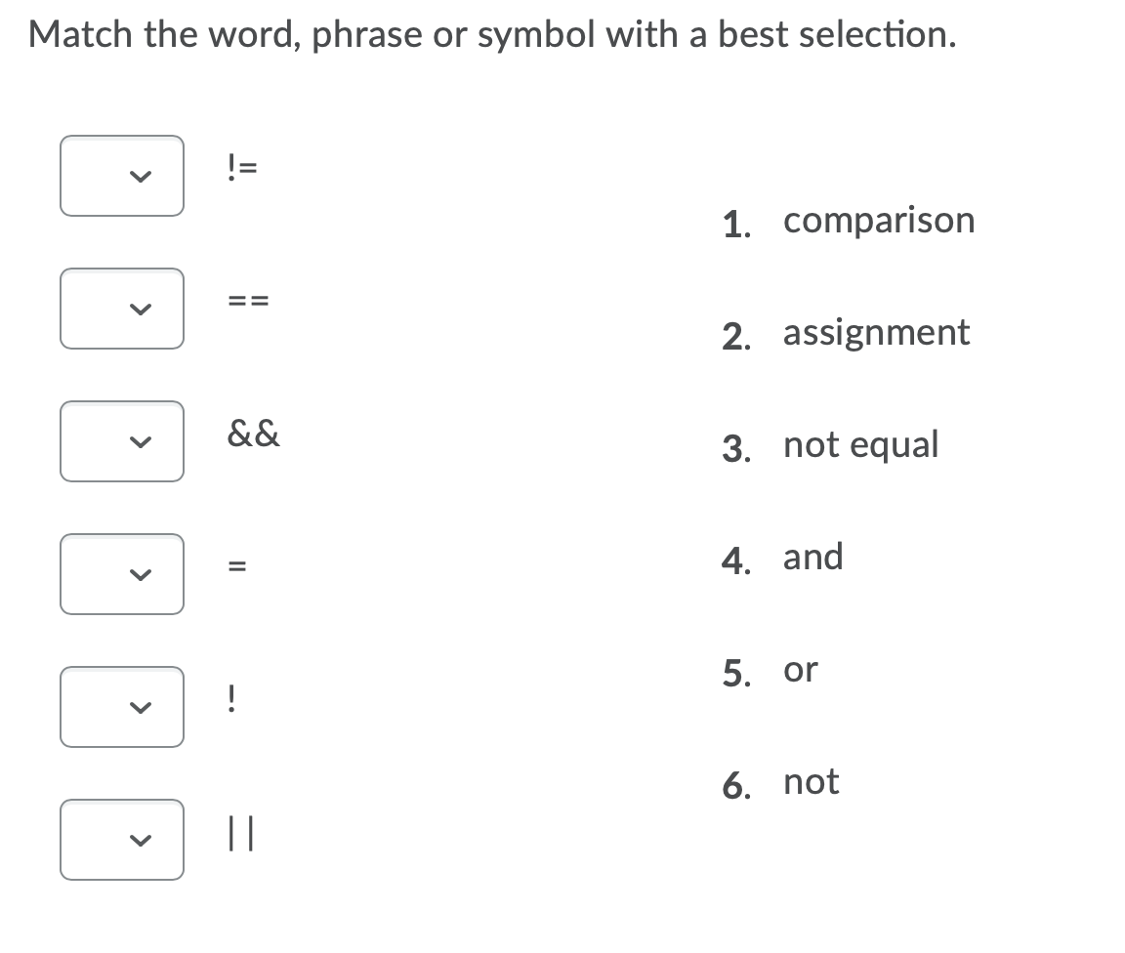Open the dropdown beside the != symbol
The image size is (1125, 953).
(x=122, y=176)
